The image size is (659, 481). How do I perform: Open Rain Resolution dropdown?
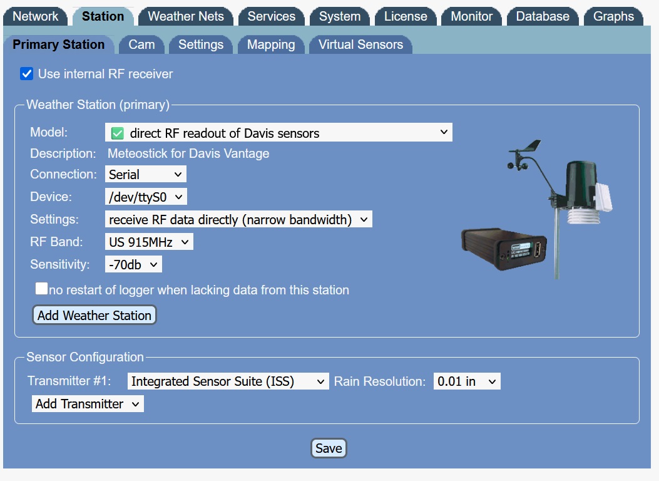coord(467,381)
